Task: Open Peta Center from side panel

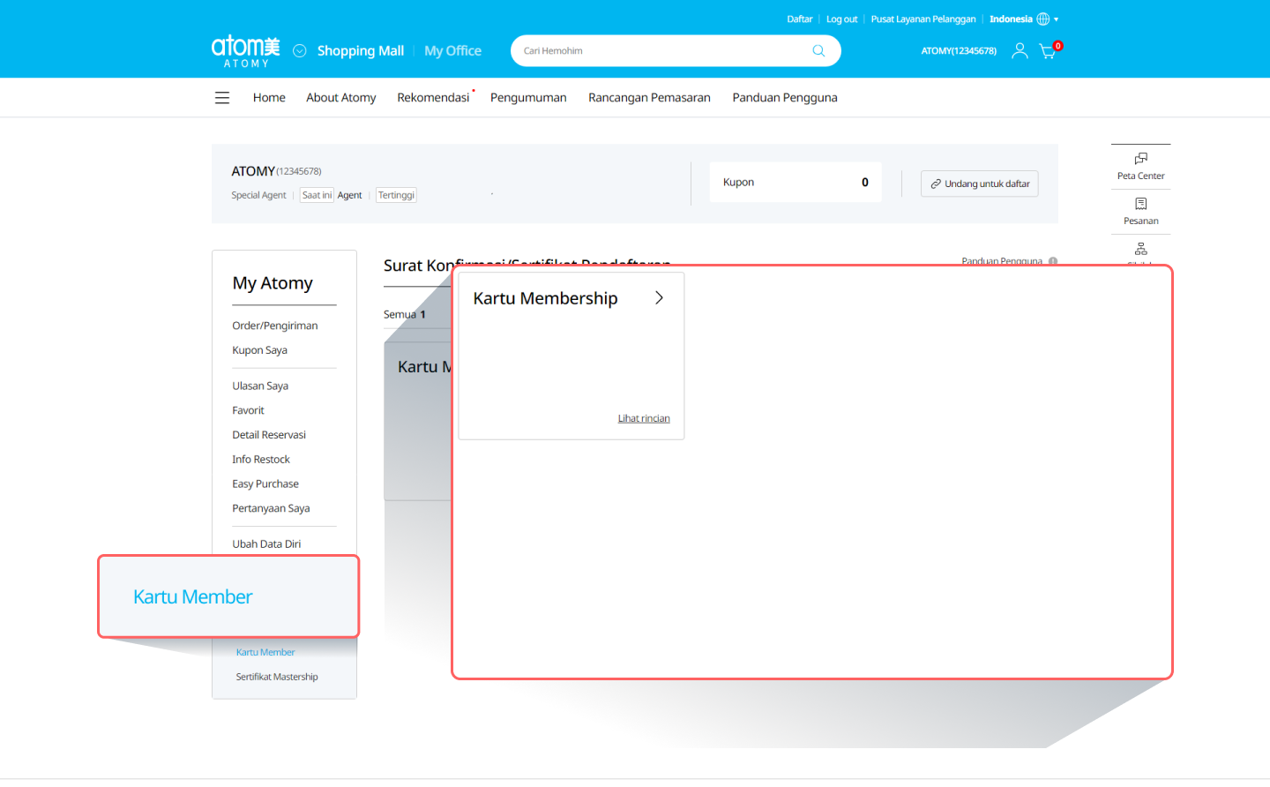Action: (x=1140, y=166)
